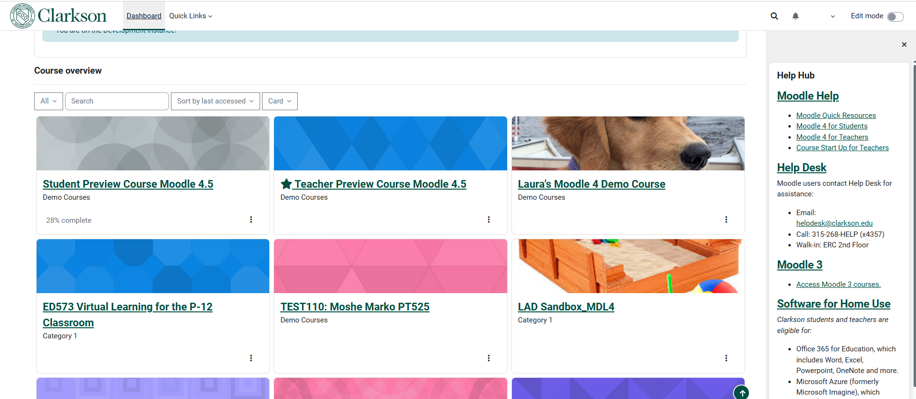916x399 pixels.
Task: Open Student Preview Course Moodle 4.5
Action: coord(128,184)
